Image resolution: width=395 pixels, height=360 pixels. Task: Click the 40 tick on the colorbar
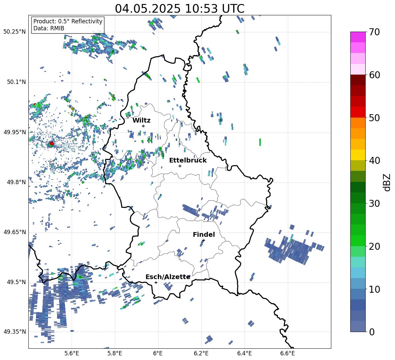(x=374, y=161)
